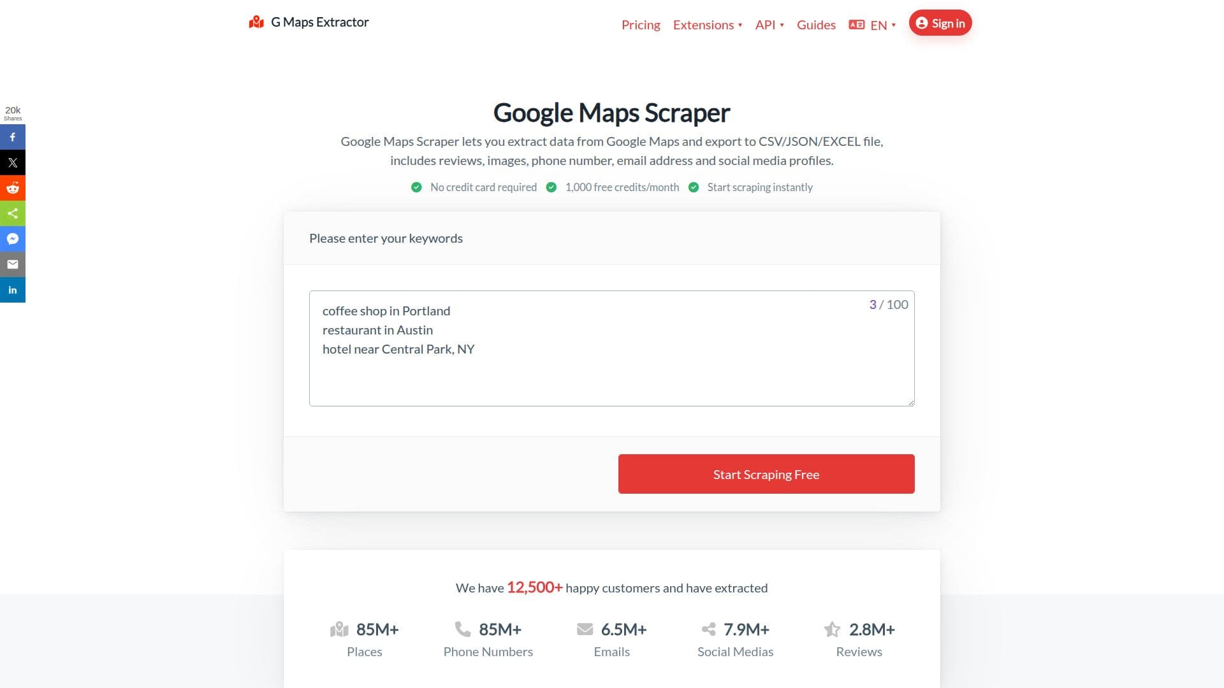
Task: Click the 2.8M+ Reviews statistic
Action: (x=859, y=640)
